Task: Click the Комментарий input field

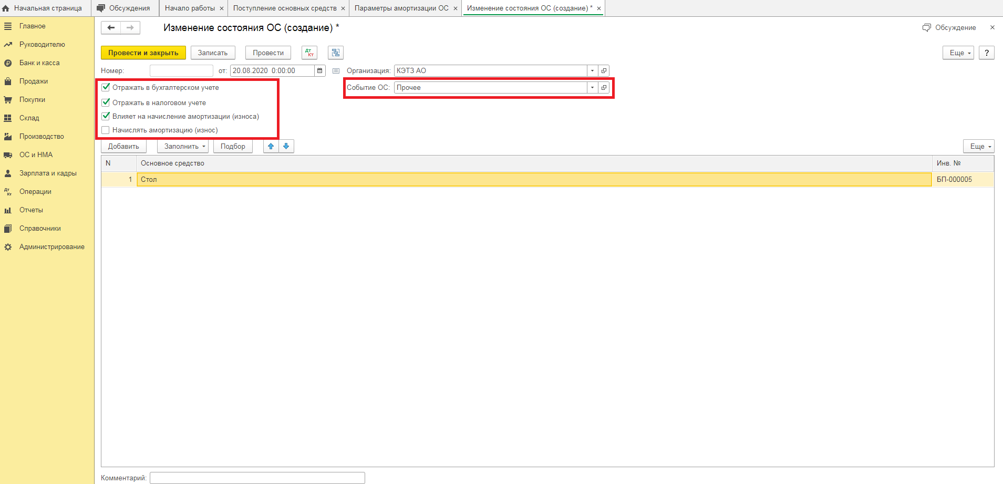Action: [x=257, y=478]
